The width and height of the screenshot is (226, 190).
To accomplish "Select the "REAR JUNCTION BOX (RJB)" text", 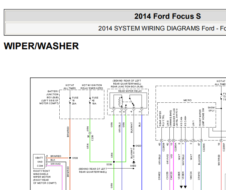I will tap(127, 87).
